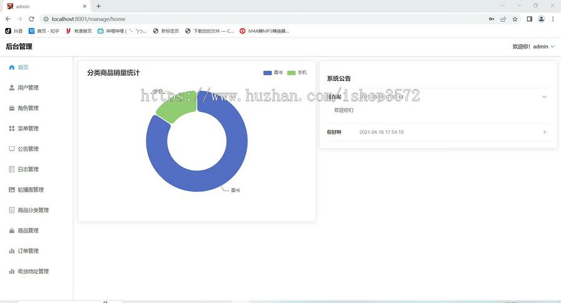Select 商品分类管理 in the sidebar
The width and height of the screenshot is (561, 303).
(29, 210)
